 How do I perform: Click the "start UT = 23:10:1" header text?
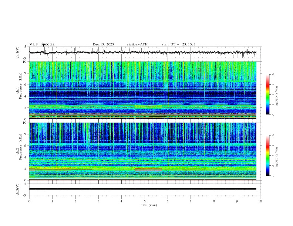point(179,44)
